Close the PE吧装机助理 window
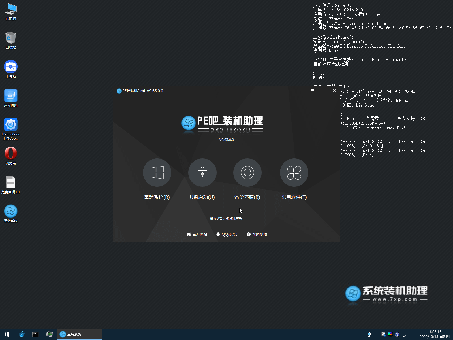The height and width of the screenshot is (340, 453). point(334,91)
